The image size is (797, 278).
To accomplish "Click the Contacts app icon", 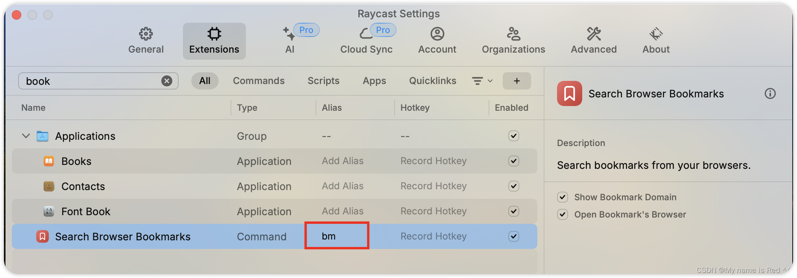I will [49, 186].
